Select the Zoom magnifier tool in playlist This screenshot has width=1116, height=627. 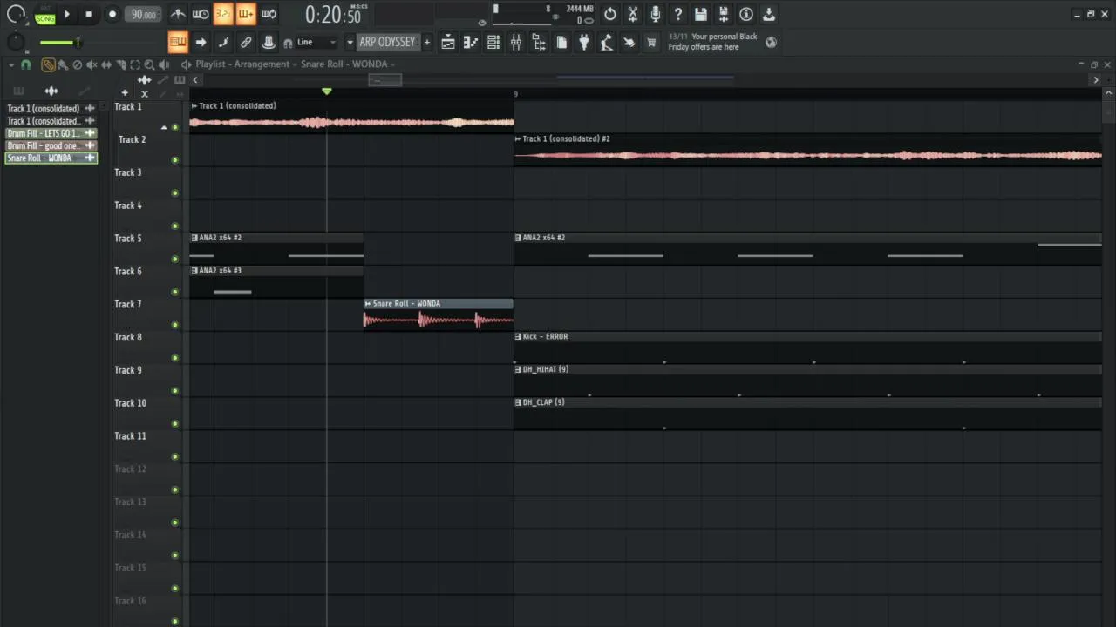click(149, 64)
